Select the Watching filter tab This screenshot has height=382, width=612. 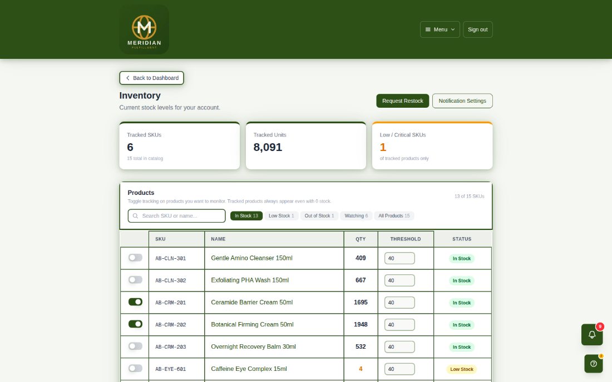(x=356, y=216)
